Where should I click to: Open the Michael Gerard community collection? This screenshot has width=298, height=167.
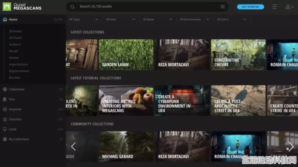126,146
